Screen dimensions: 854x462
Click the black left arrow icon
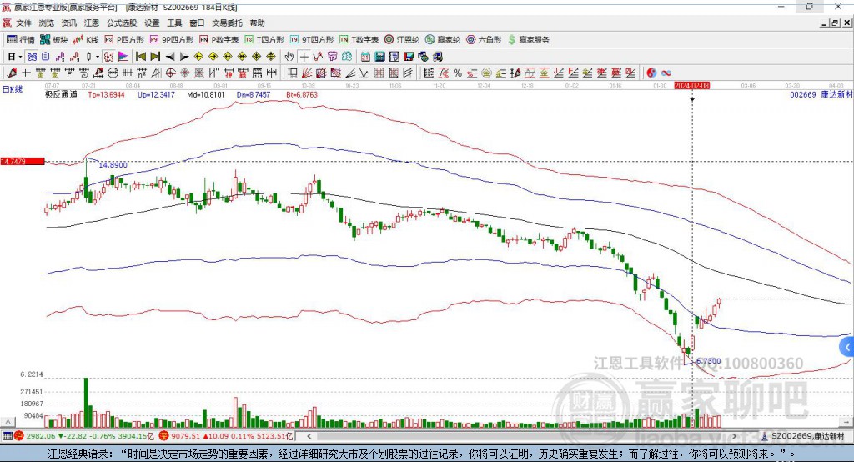click(x=170, y=57)
